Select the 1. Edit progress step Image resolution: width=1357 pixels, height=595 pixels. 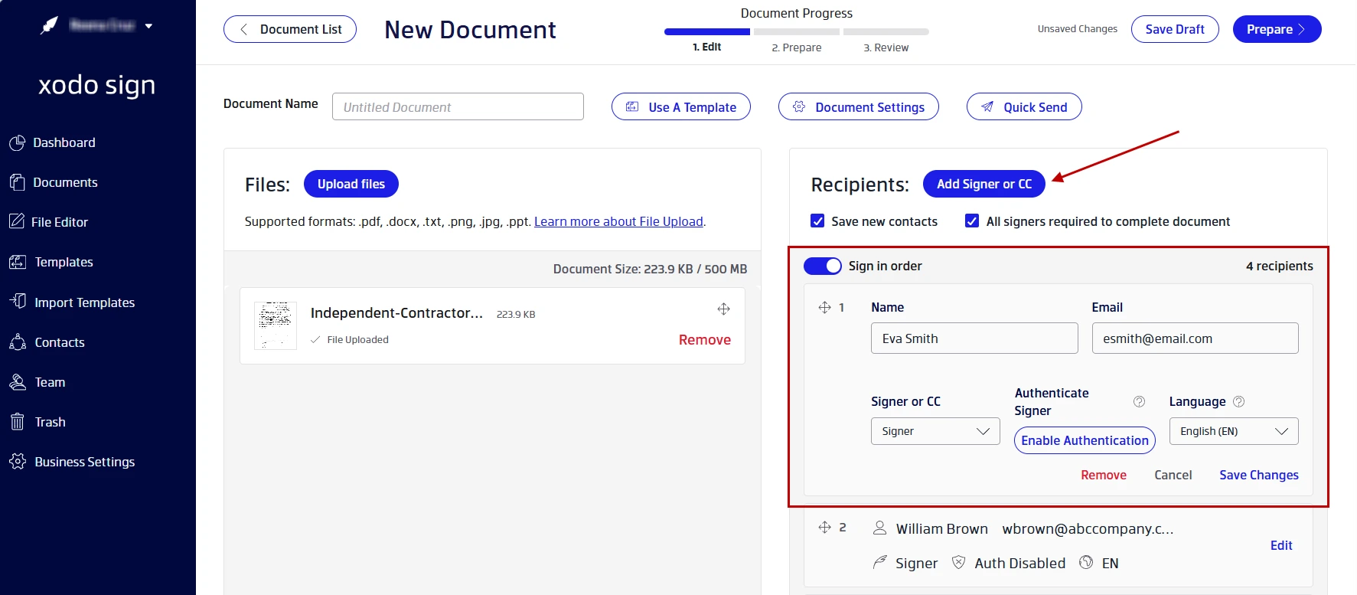(706, 47)
